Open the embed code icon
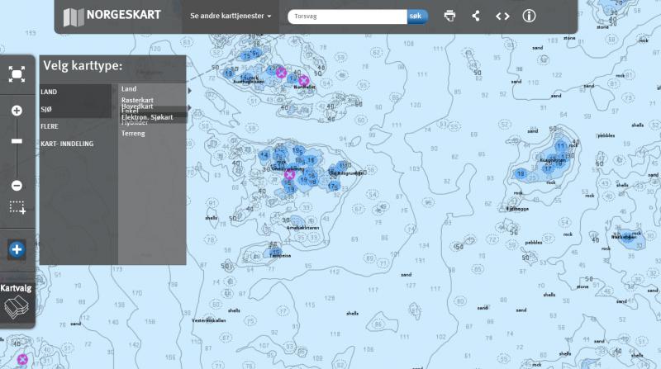 (502, 16)
